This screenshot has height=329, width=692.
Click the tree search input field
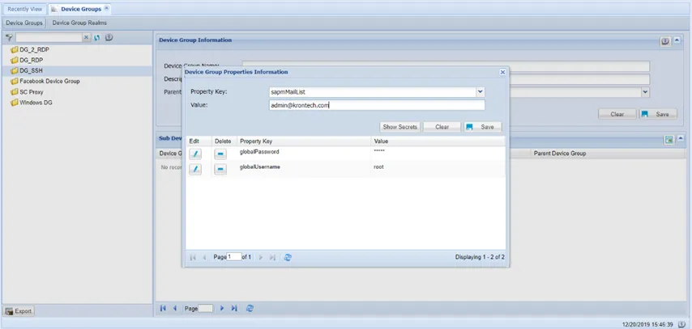(49, 38)
